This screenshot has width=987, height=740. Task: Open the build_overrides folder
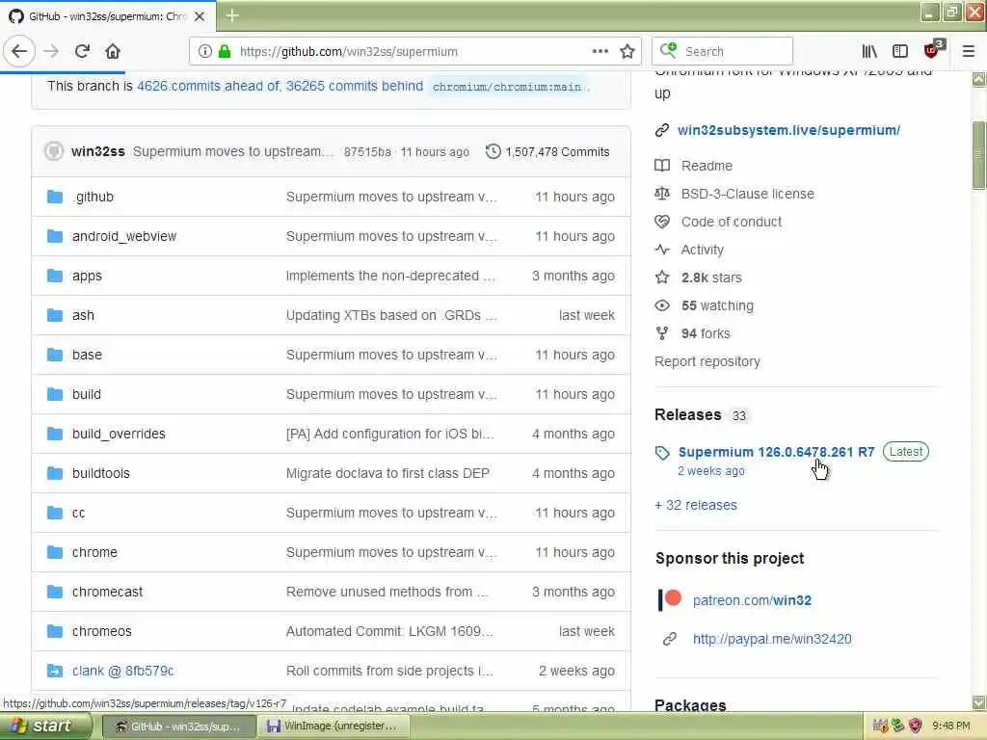point(119,435)
